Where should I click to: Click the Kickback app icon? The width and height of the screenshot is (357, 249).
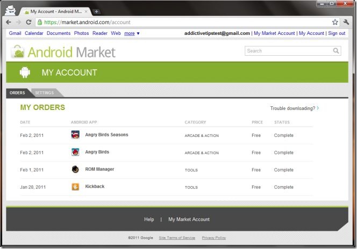(x=75, y=187)
